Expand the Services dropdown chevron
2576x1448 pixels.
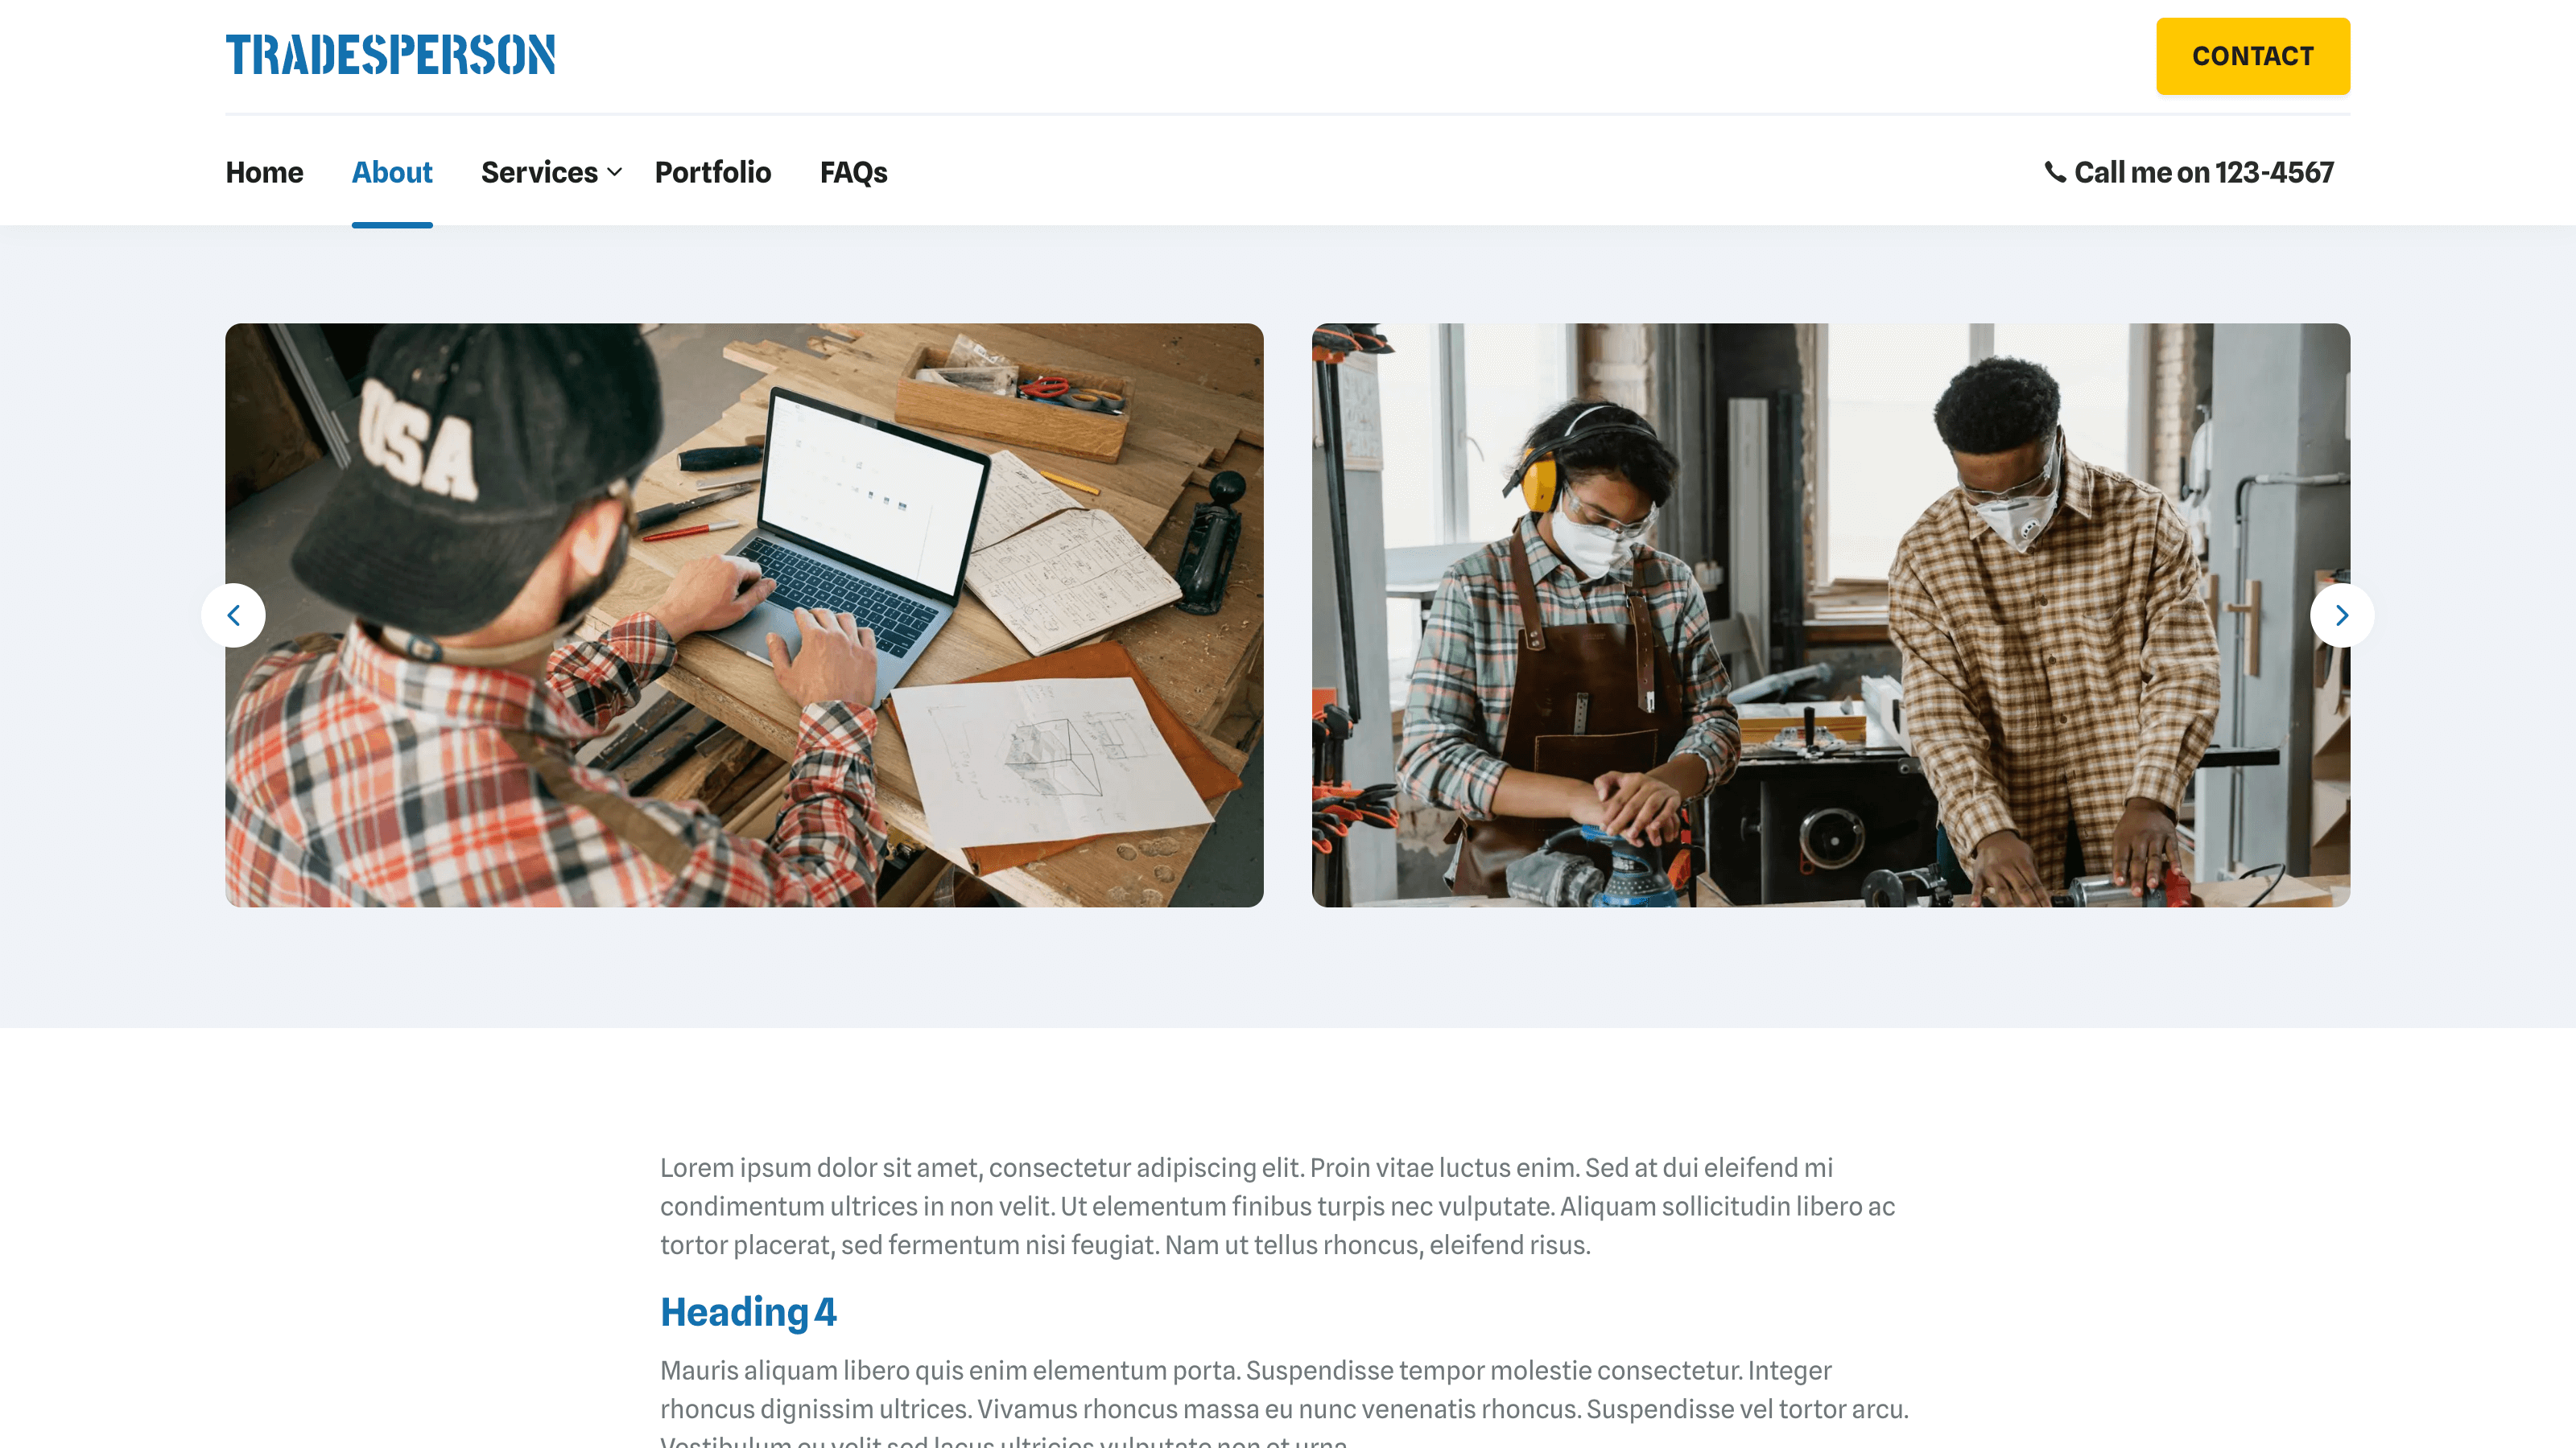coord(615,172)
